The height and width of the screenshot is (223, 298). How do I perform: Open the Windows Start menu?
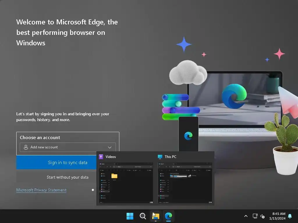tap(130, 216)
